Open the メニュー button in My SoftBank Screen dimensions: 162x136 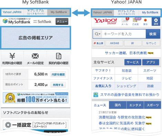(x=62, y=21)
